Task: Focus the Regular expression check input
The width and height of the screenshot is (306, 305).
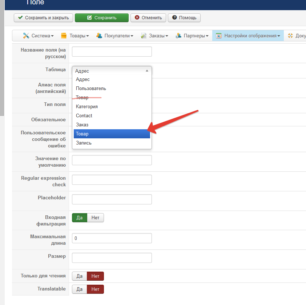Action: 112,180
